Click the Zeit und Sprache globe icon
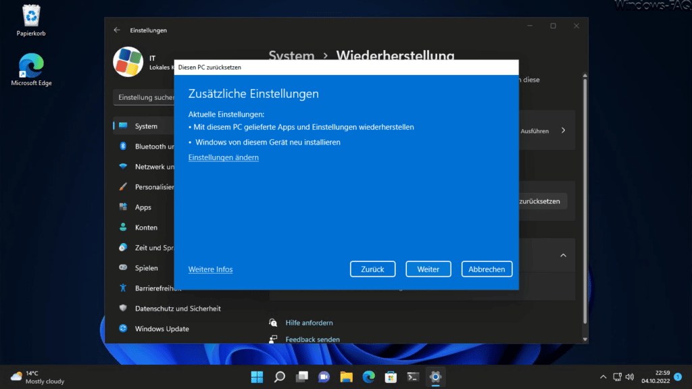The image size is (692, 389). coord(123,247)
